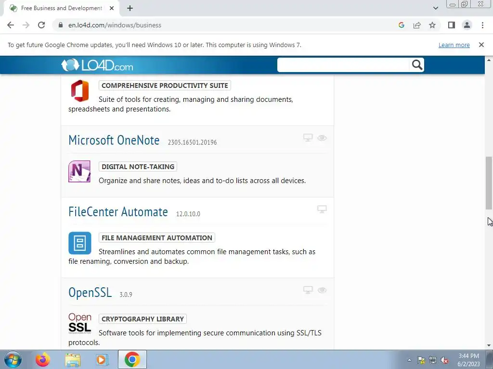Click the FileCenter version 12.0.10.0
The height and width of the screenshot is (369, 493).
pos(188,214)
